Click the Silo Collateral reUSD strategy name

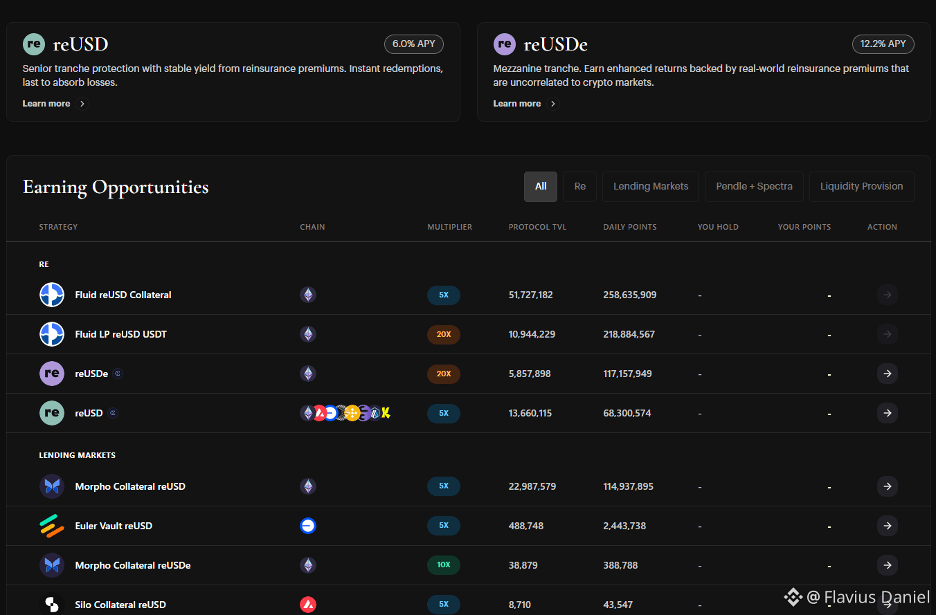(x=120, y=605)
